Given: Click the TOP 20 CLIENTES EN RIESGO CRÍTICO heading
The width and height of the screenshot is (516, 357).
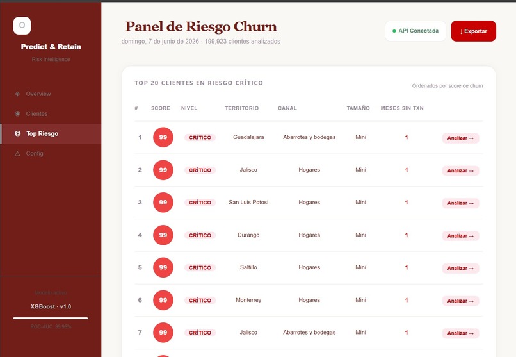Looking at the screenshot, I should coord(198,83).
